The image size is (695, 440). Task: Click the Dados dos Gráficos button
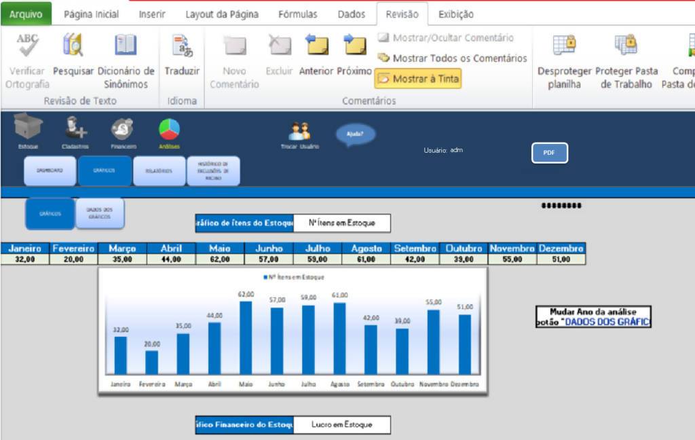click(x=100, y=213)
